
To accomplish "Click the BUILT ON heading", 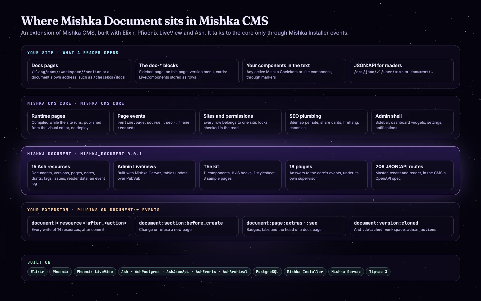I will tap(39, 262).
